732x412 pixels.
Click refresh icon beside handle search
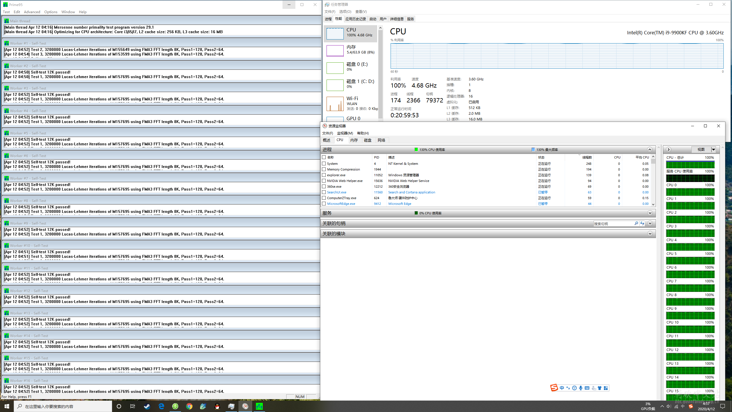[642, 223]
